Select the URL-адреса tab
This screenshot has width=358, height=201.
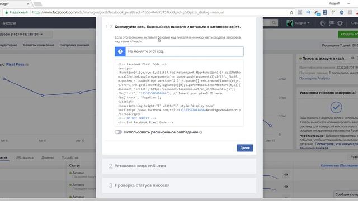coord(25,157)
